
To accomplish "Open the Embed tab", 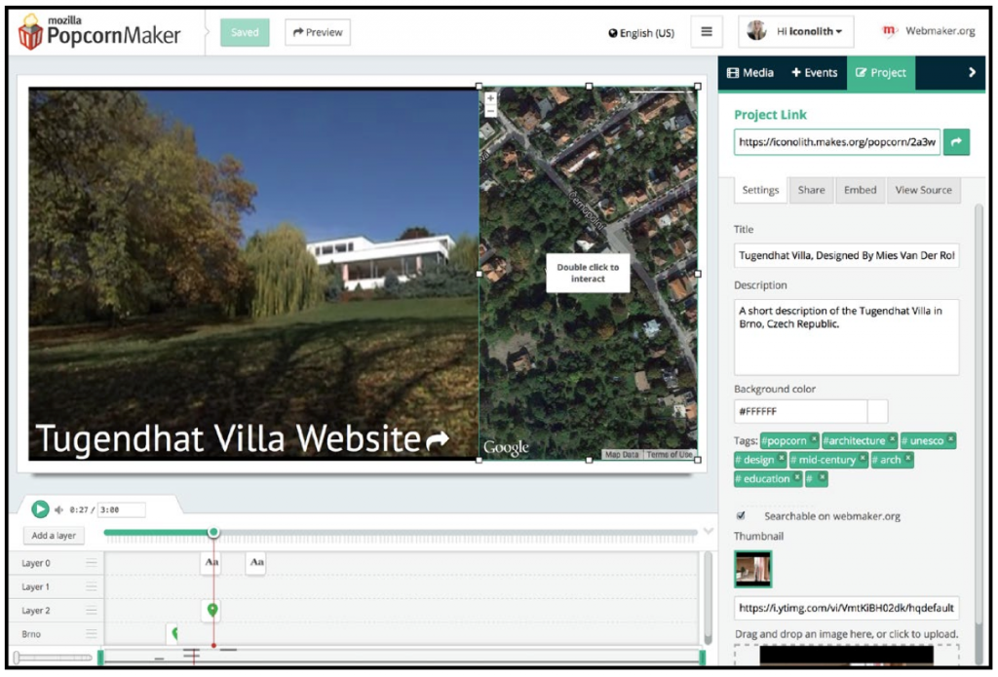I will pos(860,190).
